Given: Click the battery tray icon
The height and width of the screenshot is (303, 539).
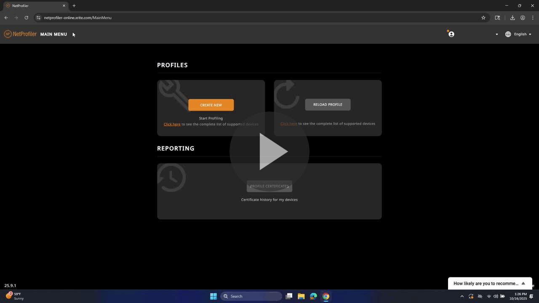Looking at the screenshot, I should coord(502,296).
